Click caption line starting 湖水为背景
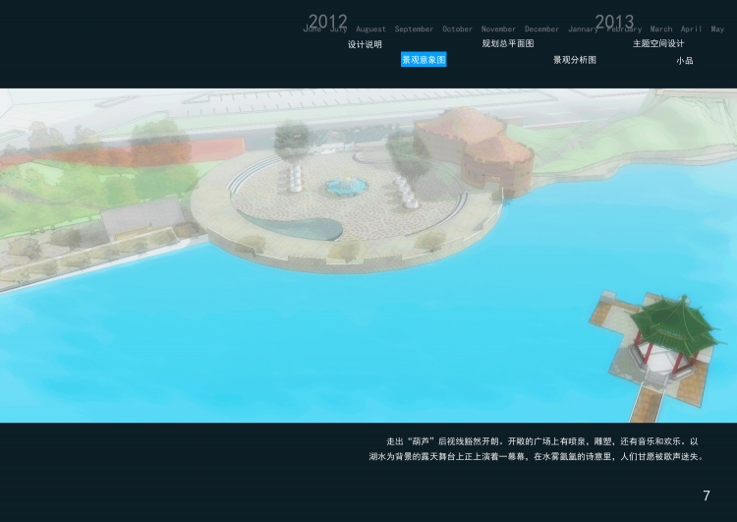Viewport: 737px width, 522px height. tap(536, 457)
